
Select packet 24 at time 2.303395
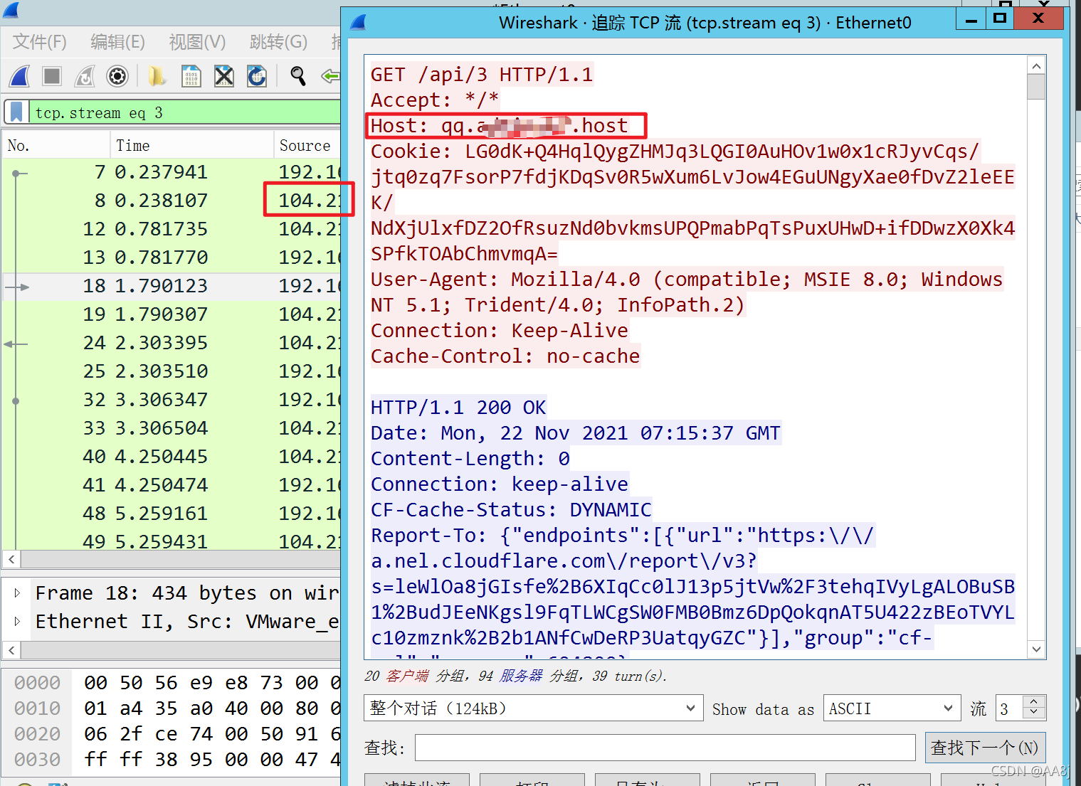pos(172,343)
